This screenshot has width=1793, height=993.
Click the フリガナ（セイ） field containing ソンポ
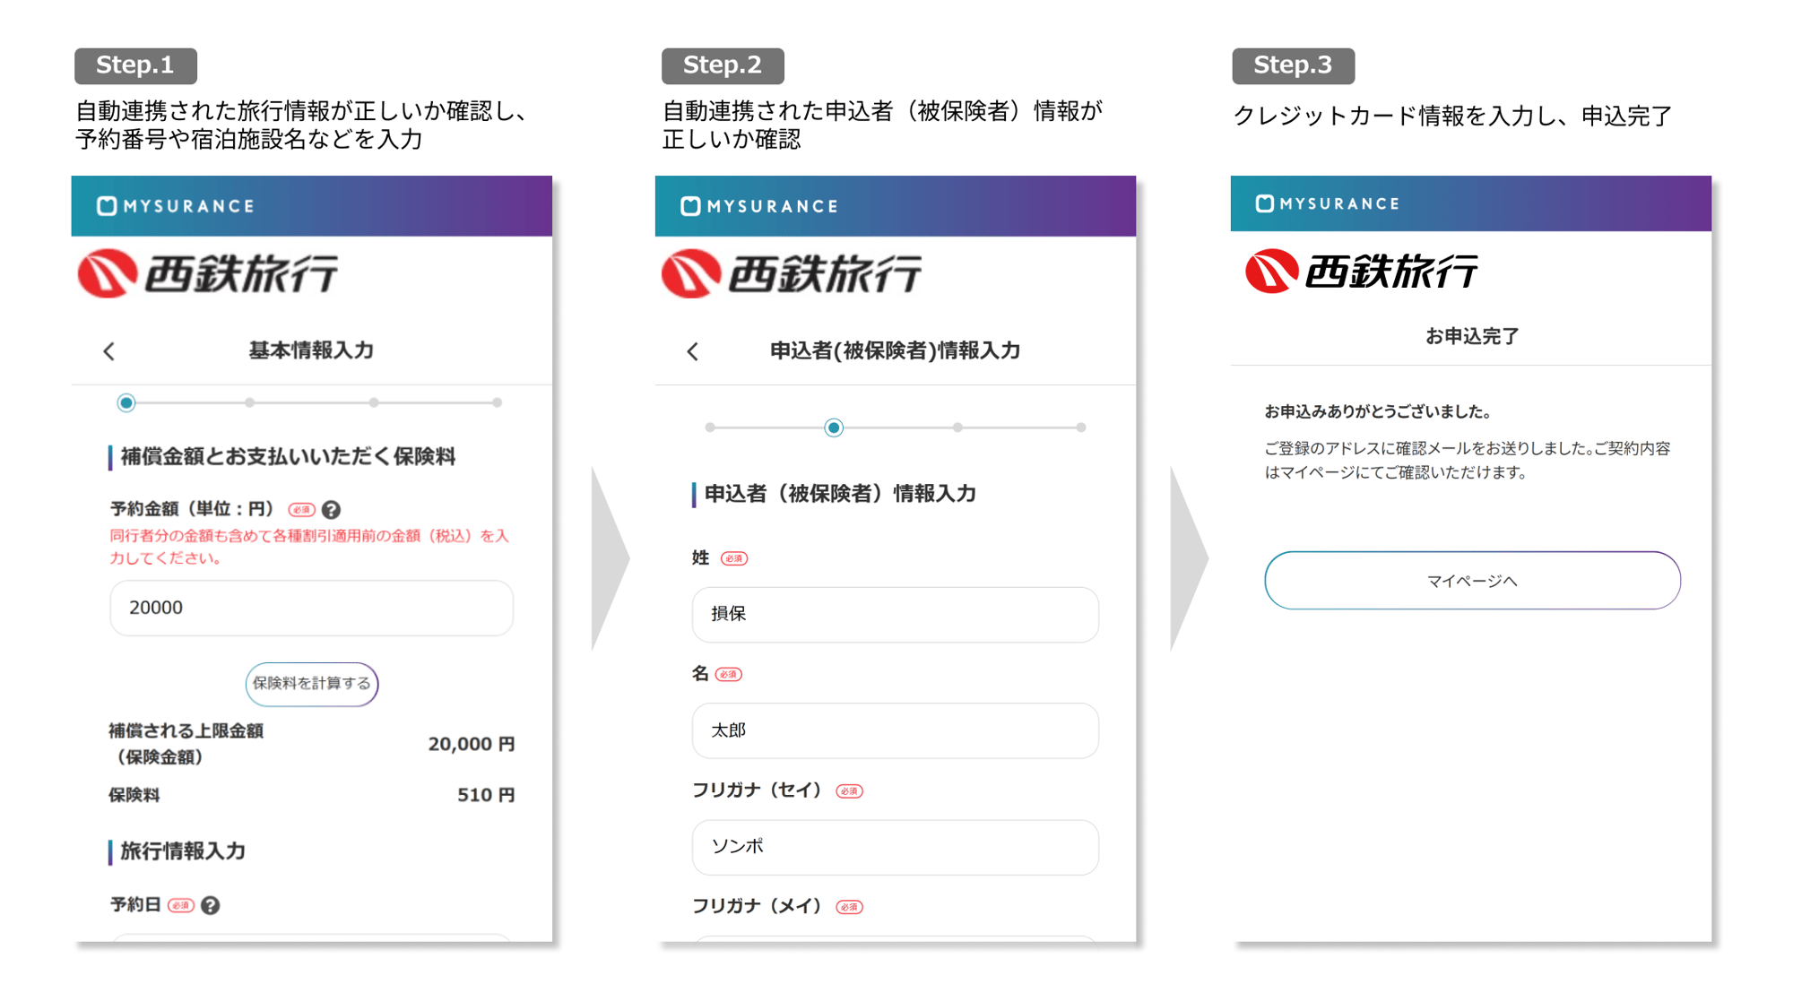click(x=895, y=846)
